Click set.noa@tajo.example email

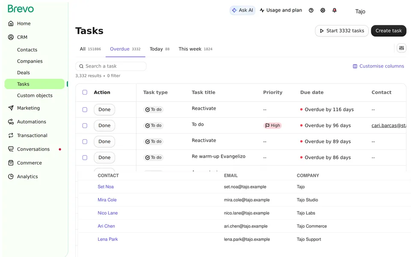pyautogui.click(x=245, y=187)
